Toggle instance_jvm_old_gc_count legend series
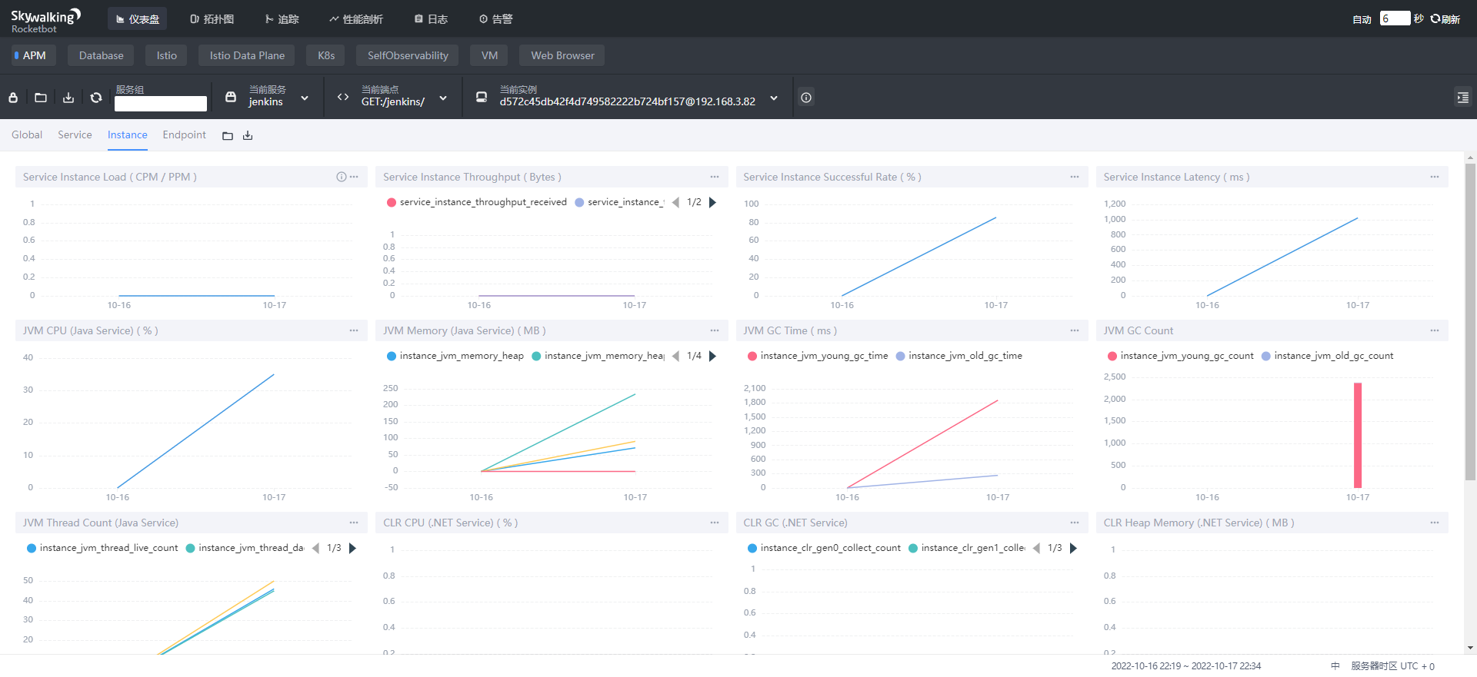Image resolution: width=1477 pixels, height=677 pixels. [1327, 356]
